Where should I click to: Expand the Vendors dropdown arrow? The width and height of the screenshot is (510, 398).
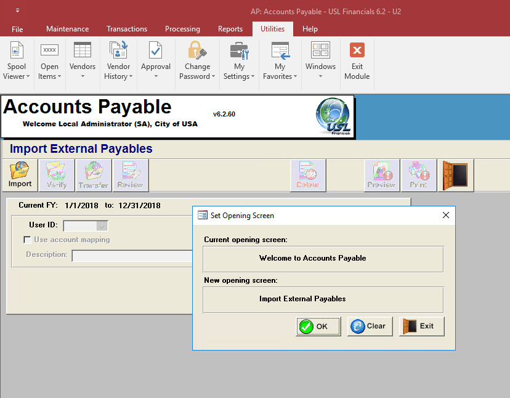[83, 76]
